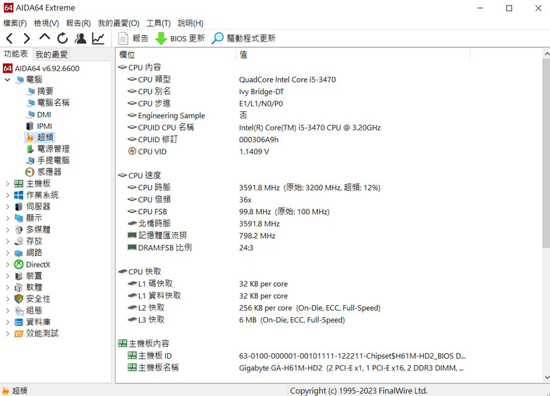Select 超頻 overclock tree item

(x=45, y=137)
